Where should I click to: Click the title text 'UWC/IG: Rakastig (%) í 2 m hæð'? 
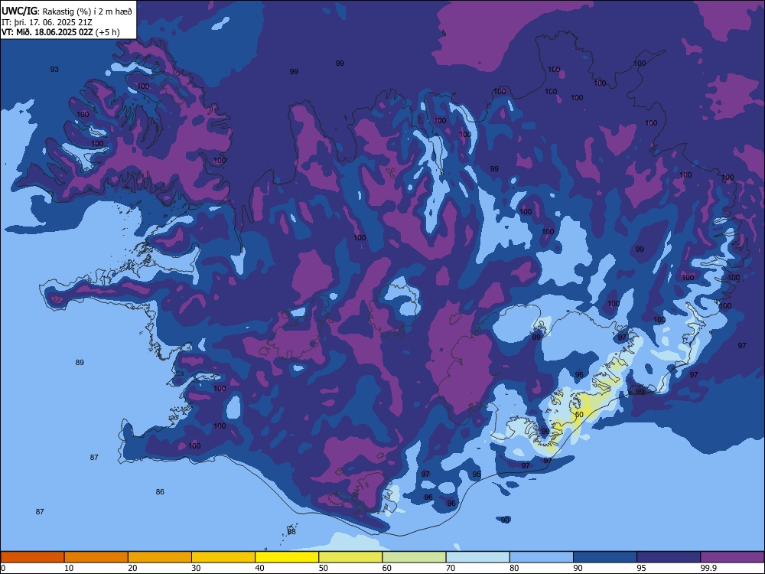(67, 11)
